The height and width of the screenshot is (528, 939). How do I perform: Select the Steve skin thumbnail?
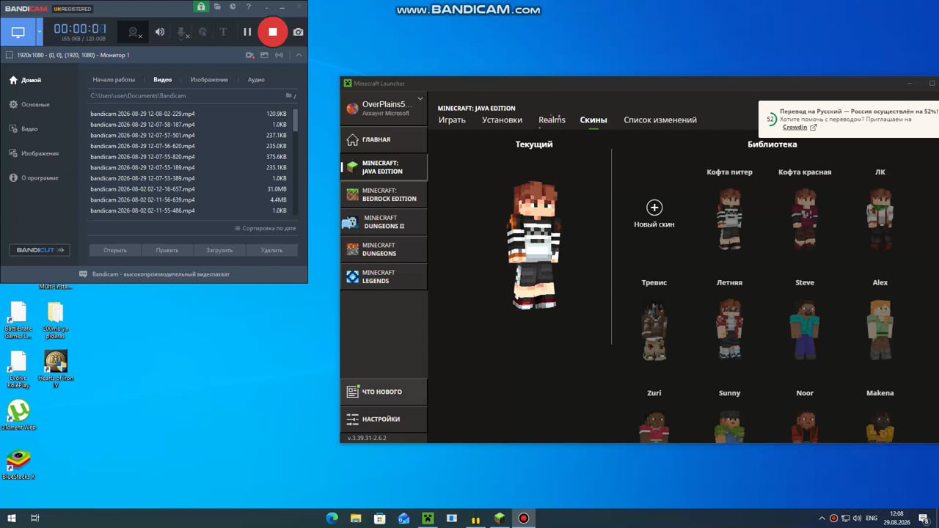805,329
